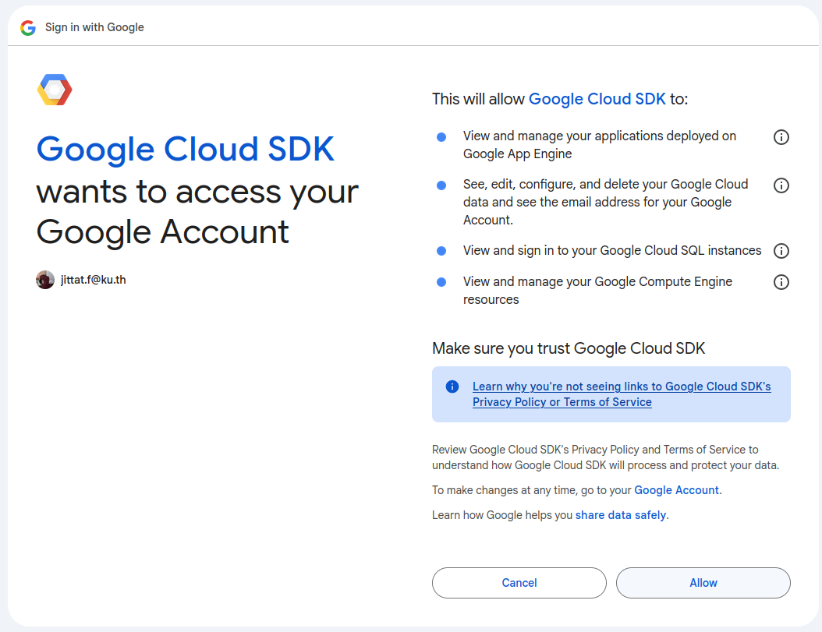Viewport: 822px width, 632px height.
Task: Click the info icon beside the Compute Engine permission
Action: coord(781,282)
